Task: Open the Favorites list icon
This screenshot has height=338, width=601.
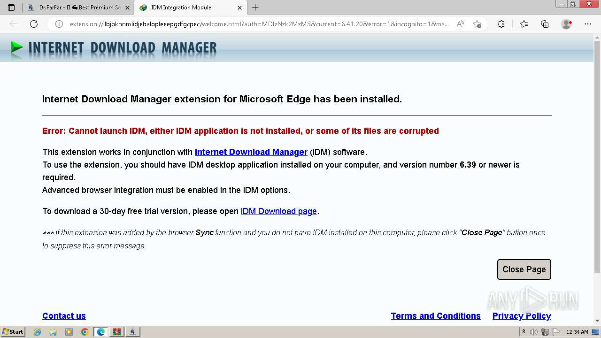Action: pyautogui.click(x=524, y=24)
